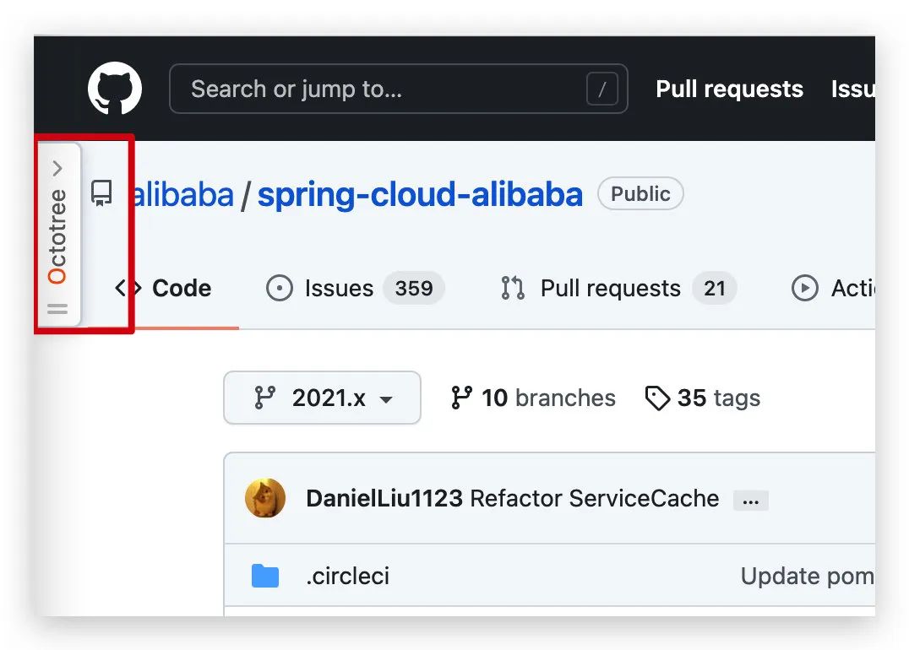Open DanielLiu1123 author profile link
Screen dimensions: 909x650
pos(384,498)
